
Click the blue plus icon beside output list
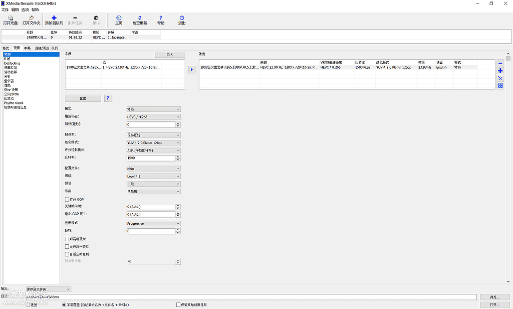[500, 71]
